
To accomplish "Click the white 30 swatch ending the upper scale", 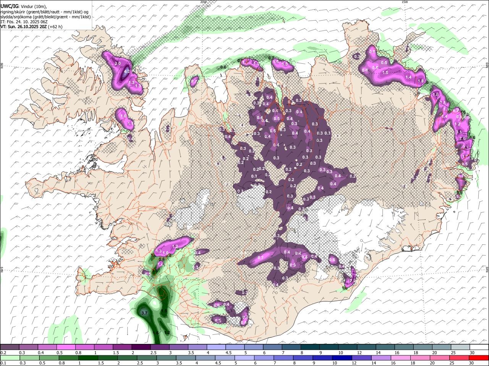I will 479,347.
